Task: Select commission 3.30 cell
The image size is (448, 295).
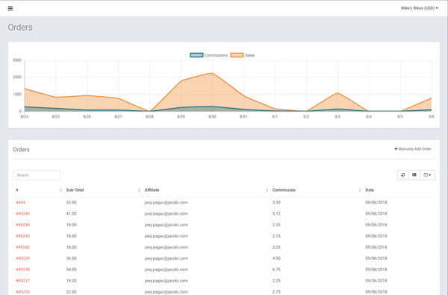Action: tap(276, 203)
